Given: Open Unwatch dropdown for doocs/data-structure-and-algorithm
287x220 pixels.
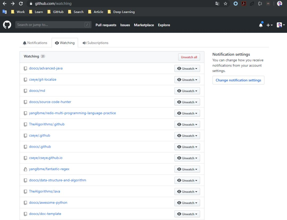Looking at the screenshot, I should pyautogui.click(x=187, y=180).
